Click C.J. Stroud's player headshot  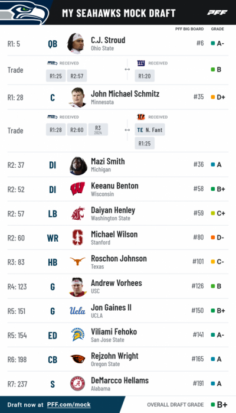(x=76, y=44)
